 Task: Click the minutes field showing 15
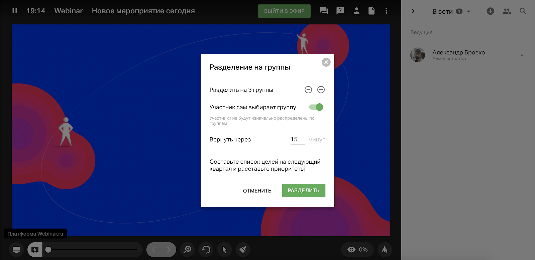pos(297,139)
